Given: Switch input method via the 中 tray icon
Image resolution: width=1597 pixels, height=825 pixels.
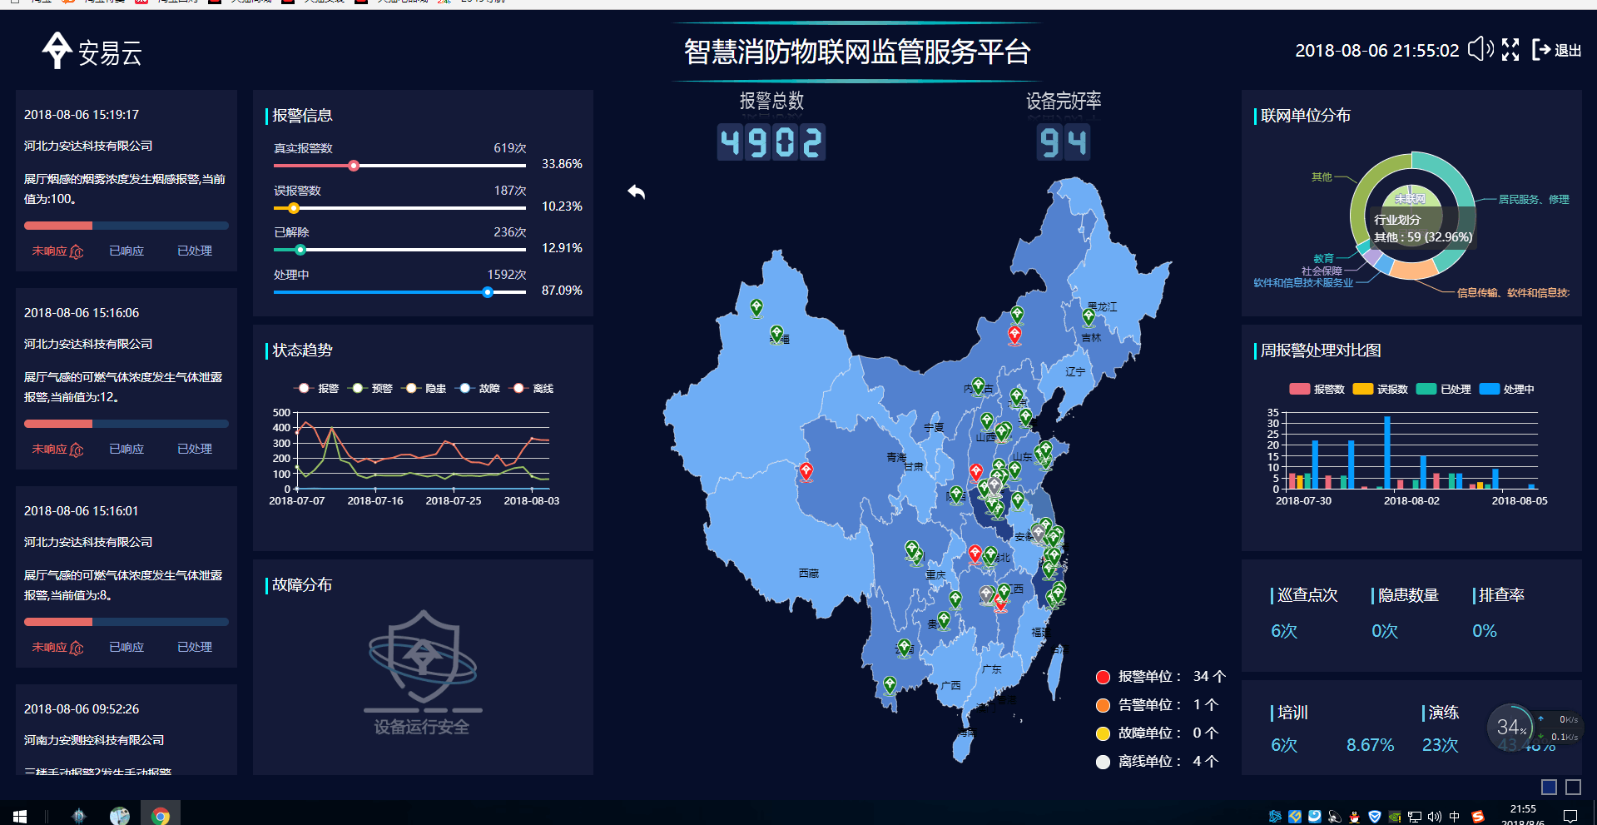Looking at the screenshot, I should 1455,817.
